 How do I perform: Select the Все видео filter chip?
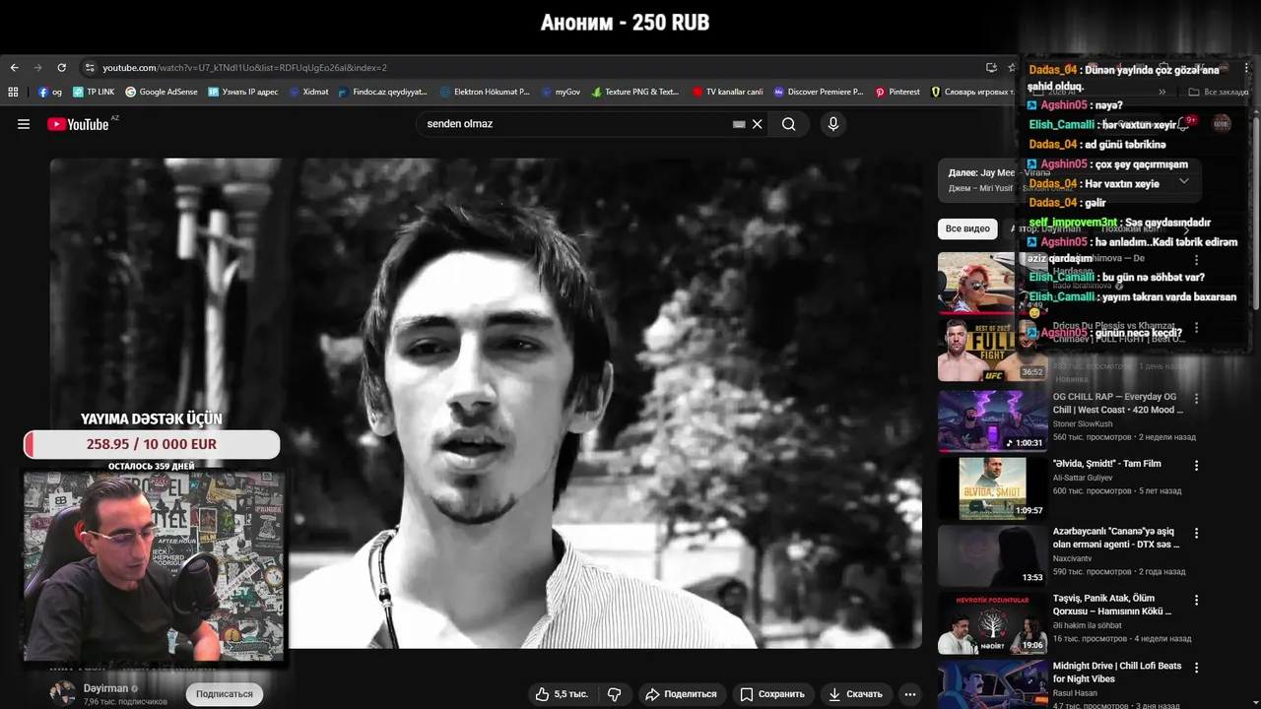point(967,228)
